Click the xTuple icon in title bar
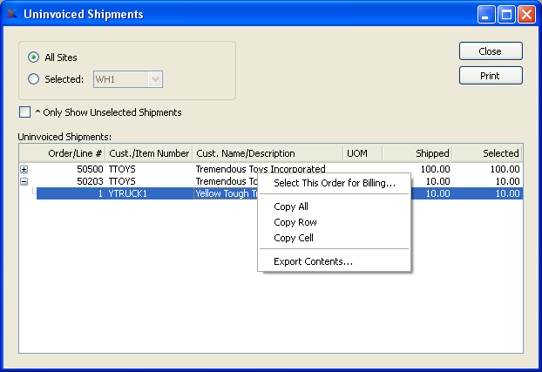This screenshot has width=542, height=372. 10,14
